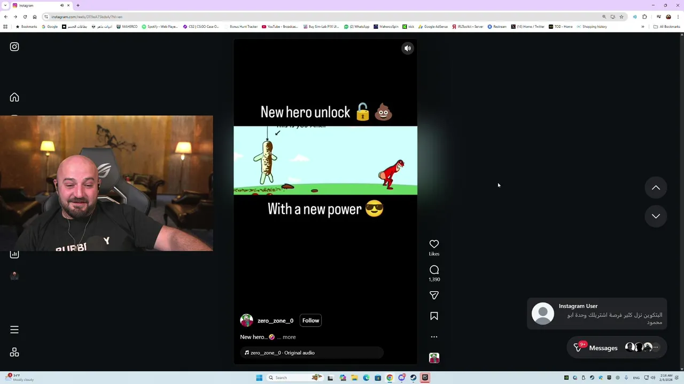684x384 pixels.
Task: Open Windows Start menu
Action: point(259,378)
